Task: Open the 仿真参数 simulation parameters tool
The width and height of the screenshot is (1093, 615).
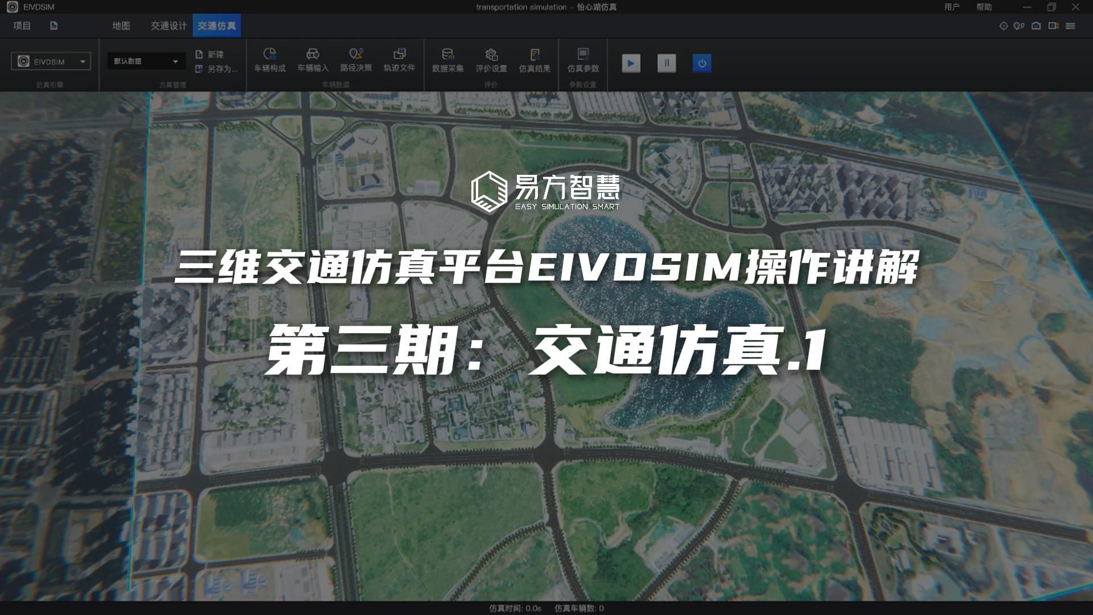Action: coord(583,60)
